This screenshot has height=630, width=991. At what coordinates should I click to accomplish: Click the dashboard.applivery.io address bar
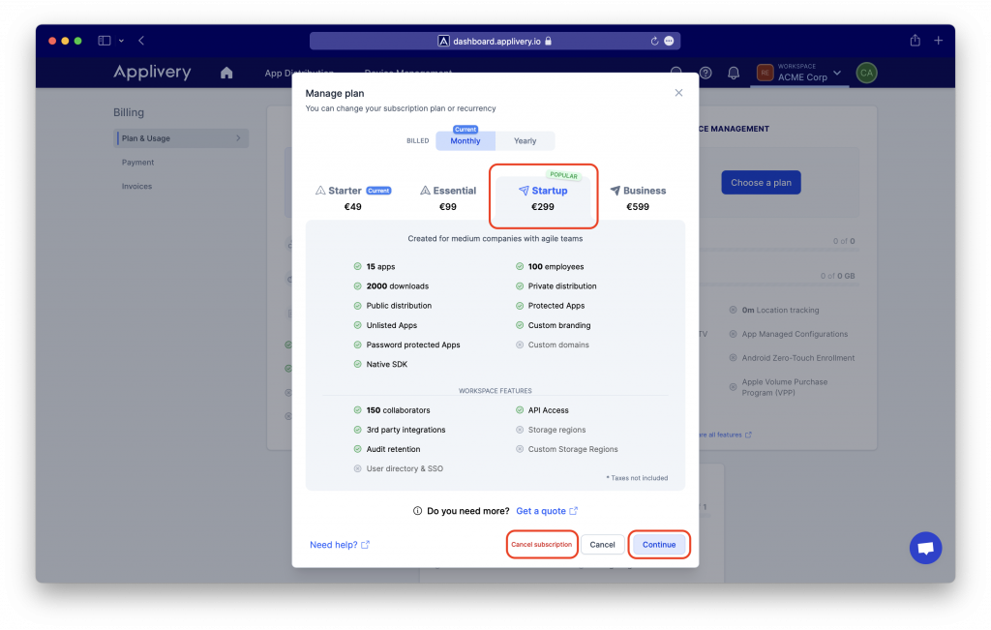495,41
